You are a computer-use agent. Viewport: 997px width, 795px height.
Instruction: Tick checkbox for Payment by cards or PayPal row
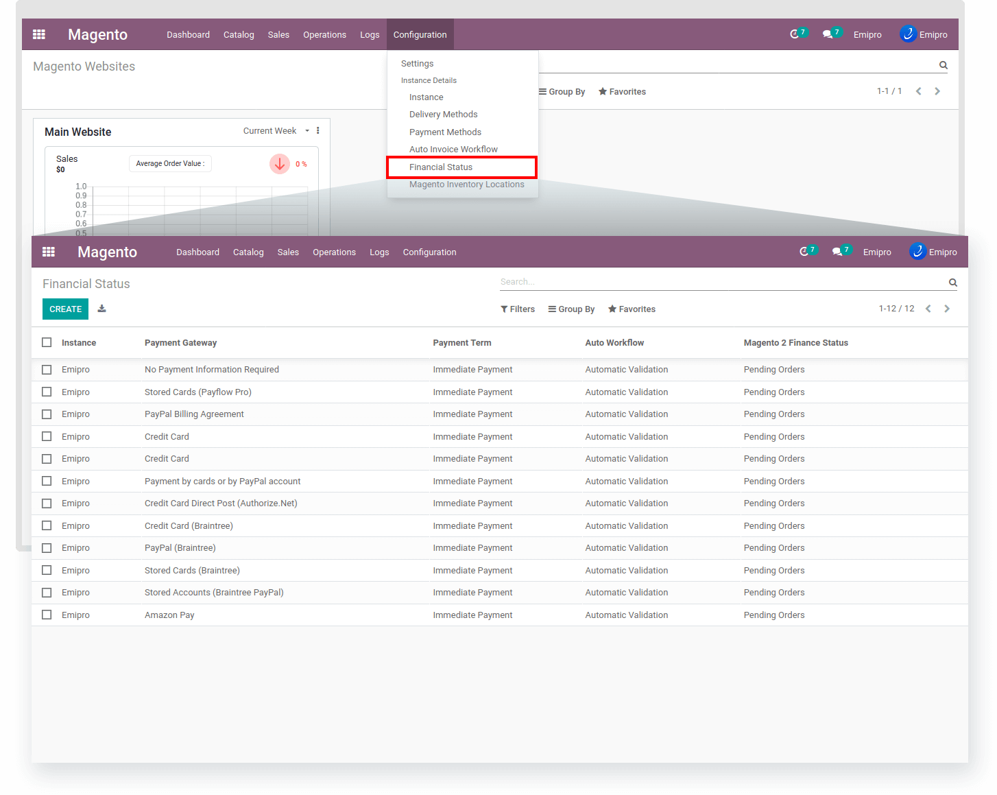[x=47, y=481]
